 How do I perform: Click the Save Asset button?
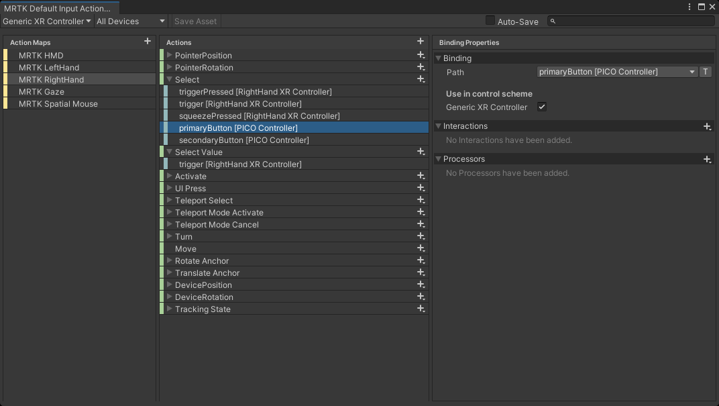click(x=195, y=21)
